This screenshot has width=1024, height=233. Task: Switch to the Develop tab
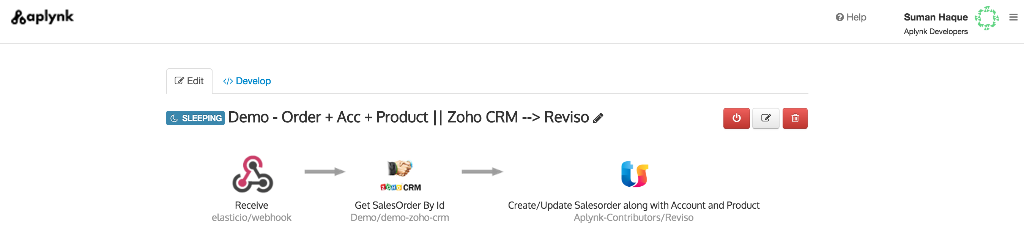pos(247,81)
